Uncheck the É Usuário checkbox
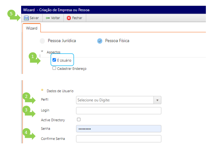The height and width of the screenshot is (151, 209). tap(54, 60)
